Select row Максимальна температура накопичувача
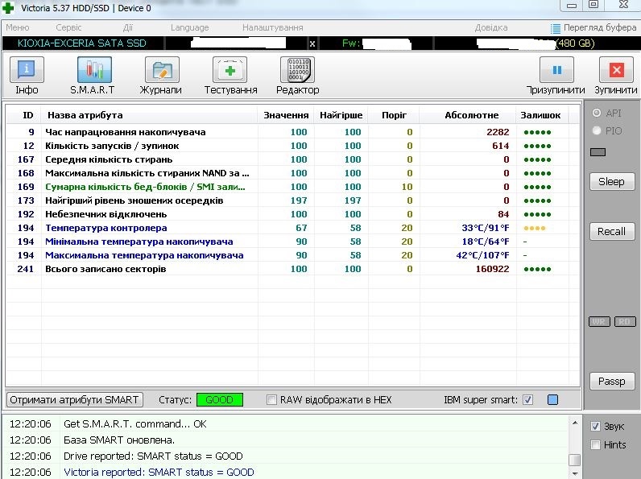Viewport: 641px width, 479px height. (x=292, y=255)
